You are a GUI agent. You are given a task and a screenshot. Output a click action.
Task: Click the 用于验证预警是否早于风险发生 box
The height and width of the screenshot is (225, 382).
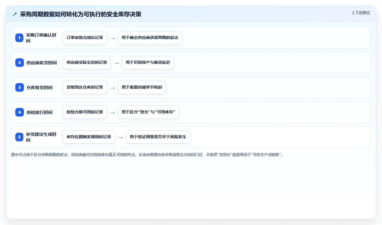tap(158, 137)
